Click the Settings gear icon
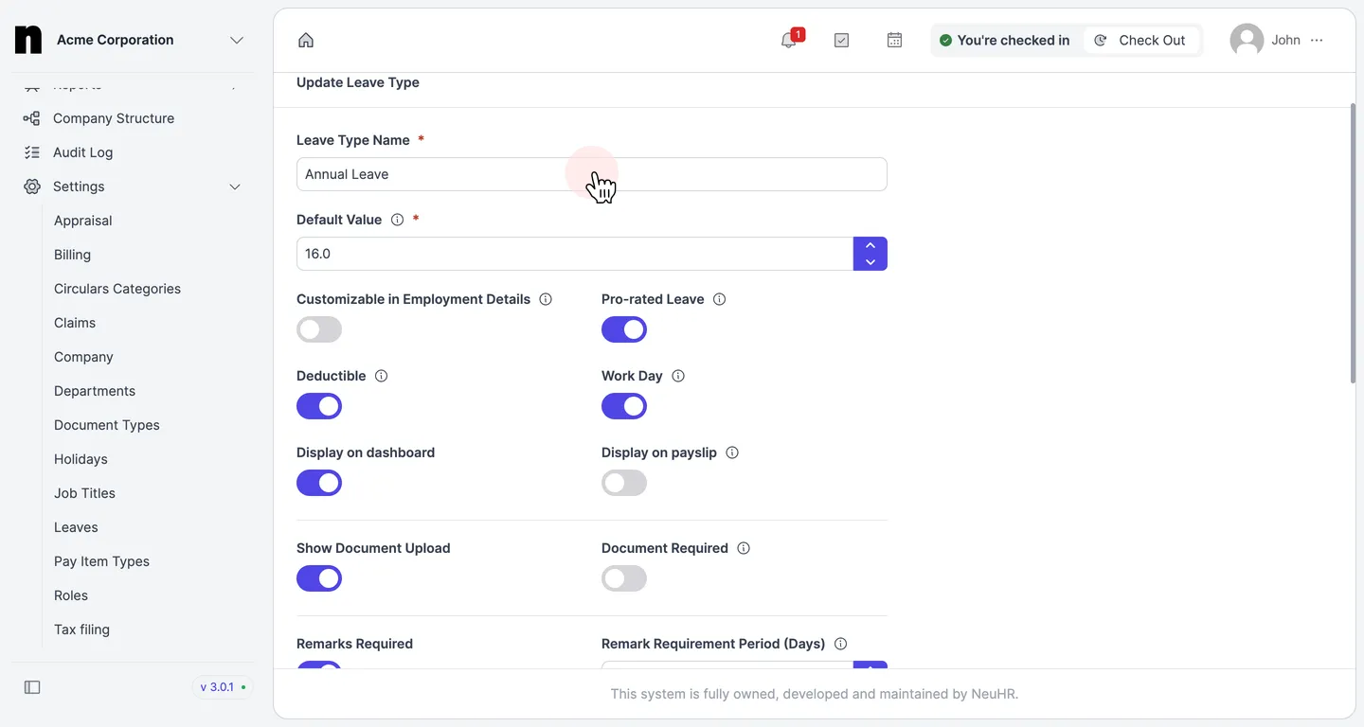1364x727 pixels. (x=32, y=186)
